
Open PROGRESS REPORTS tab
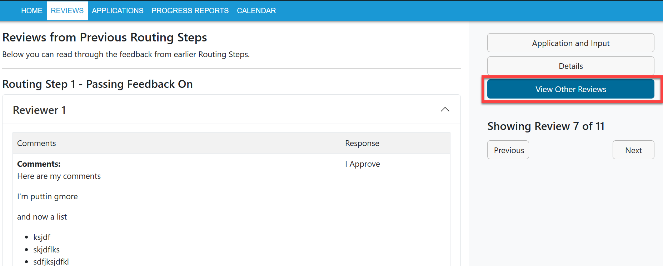point(190,11)
